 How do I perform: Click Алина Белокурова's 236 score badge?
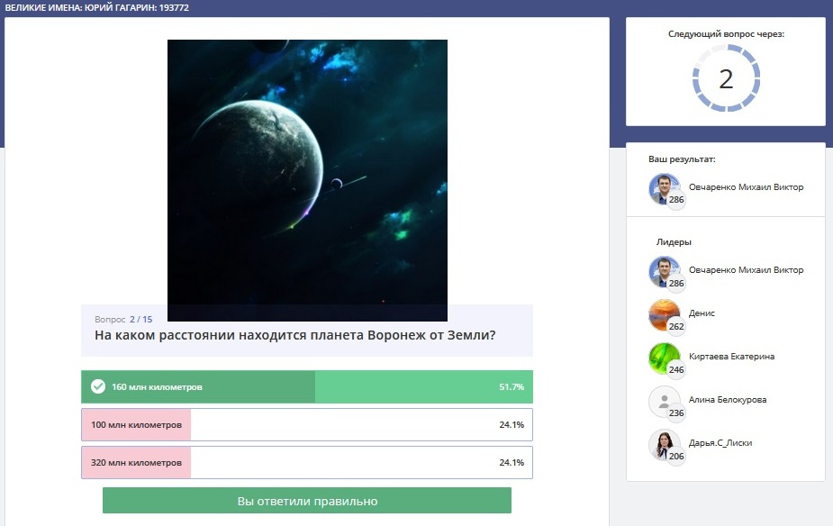pos(676,413)
